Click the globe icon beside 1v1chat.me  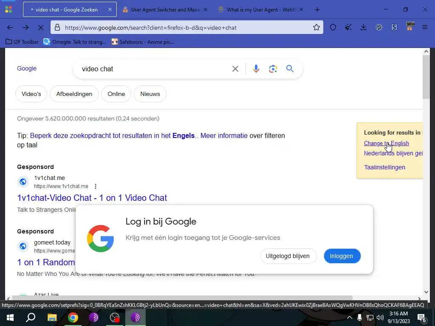[23, 182]
